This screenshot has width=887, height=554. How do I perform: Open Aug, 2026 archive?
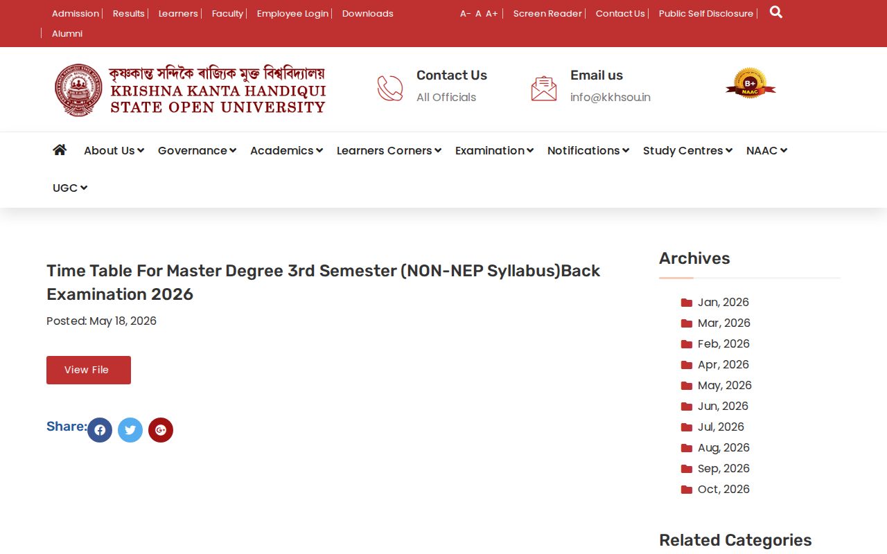[723, 448]
